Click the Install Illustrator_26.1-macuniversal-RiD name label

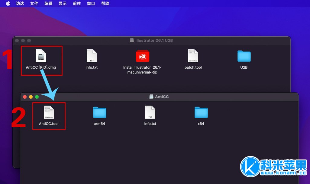coord(142,70)
